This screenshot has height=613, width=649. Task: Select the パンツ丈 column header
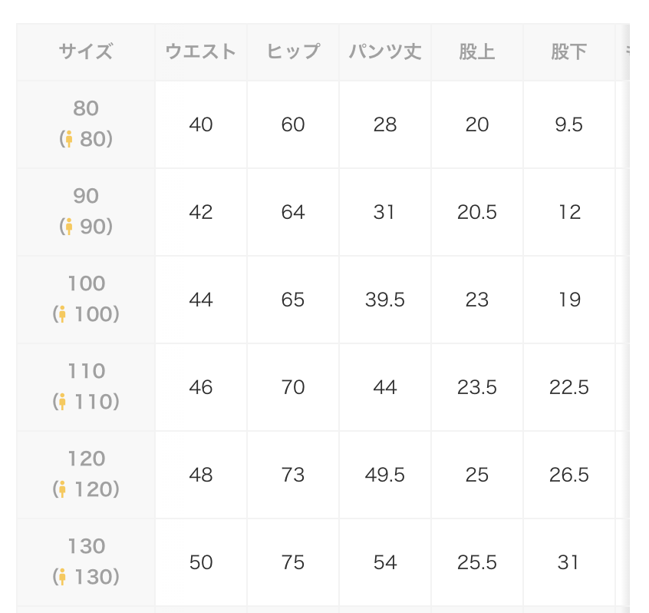coord(385,51)
